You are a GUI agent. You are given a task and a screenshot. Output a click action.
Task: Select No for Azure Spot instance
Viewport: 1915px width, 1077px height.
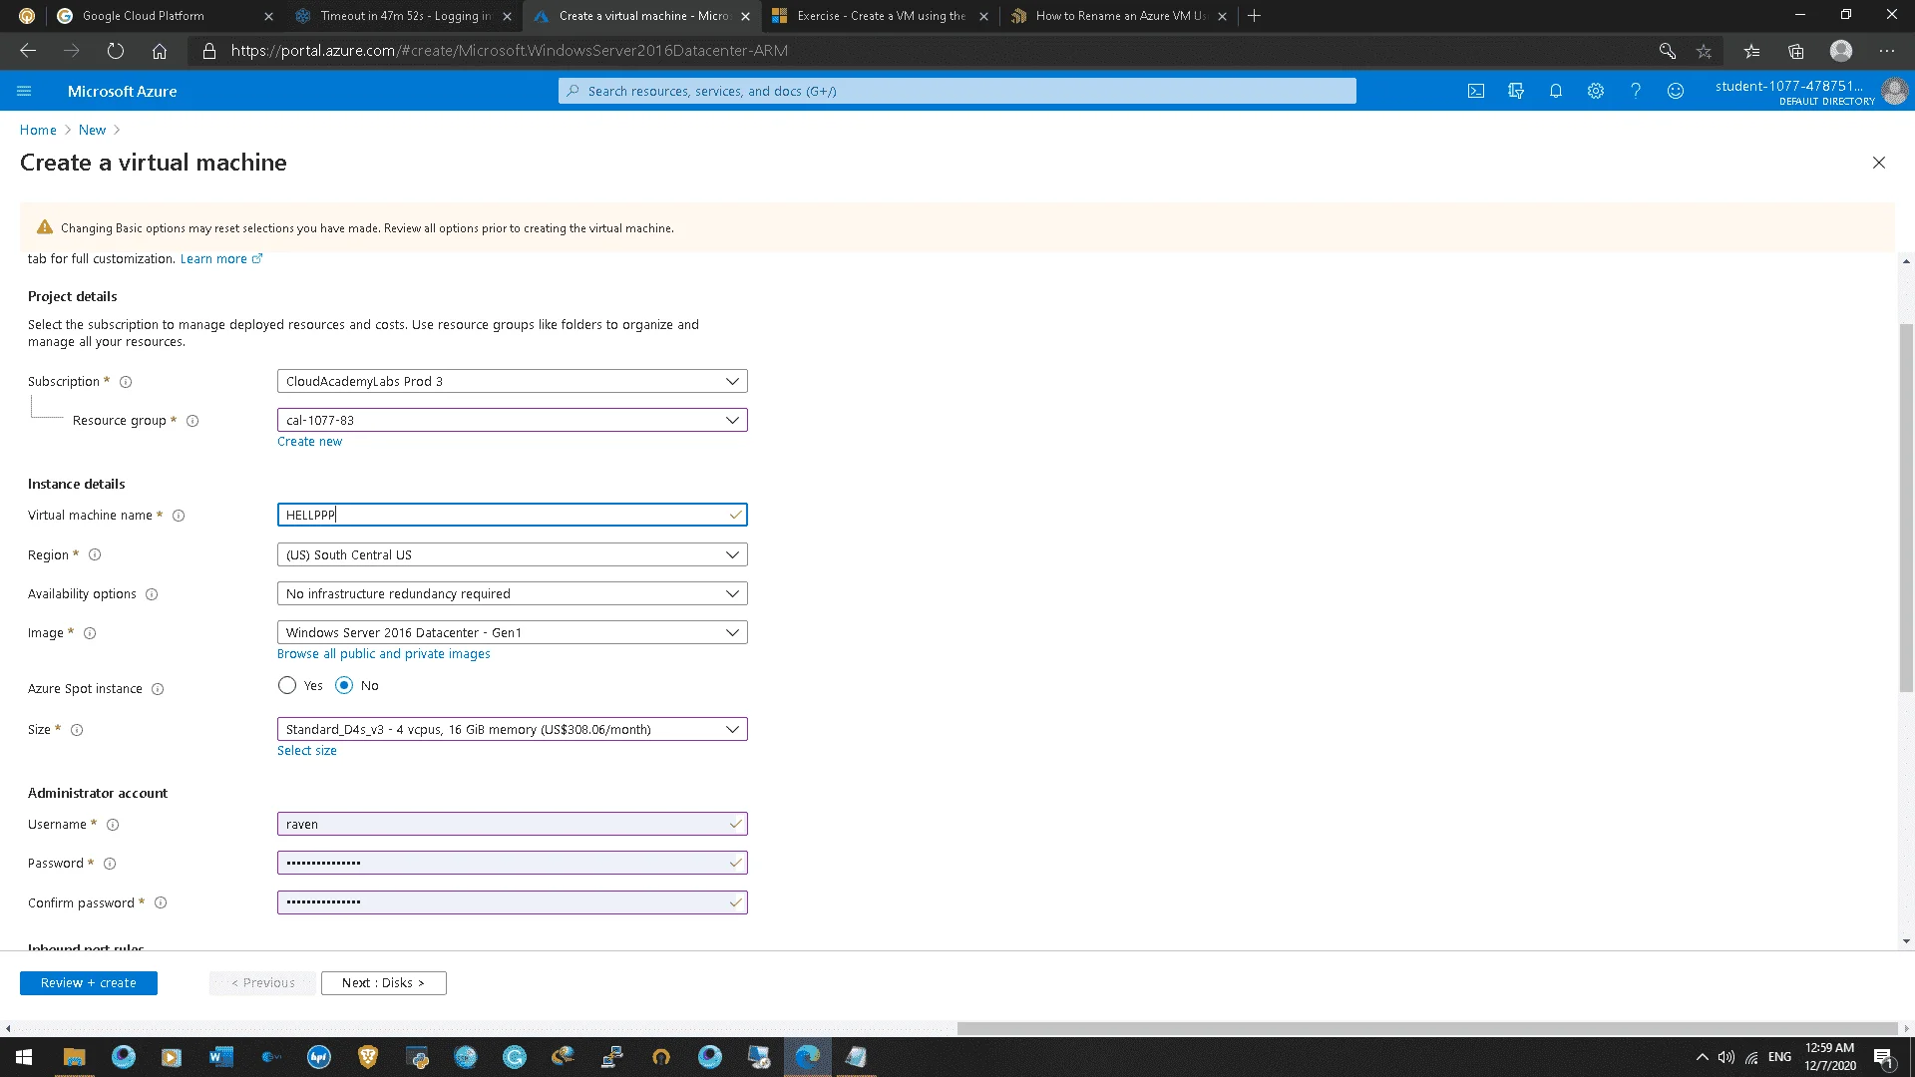(344, 685)
